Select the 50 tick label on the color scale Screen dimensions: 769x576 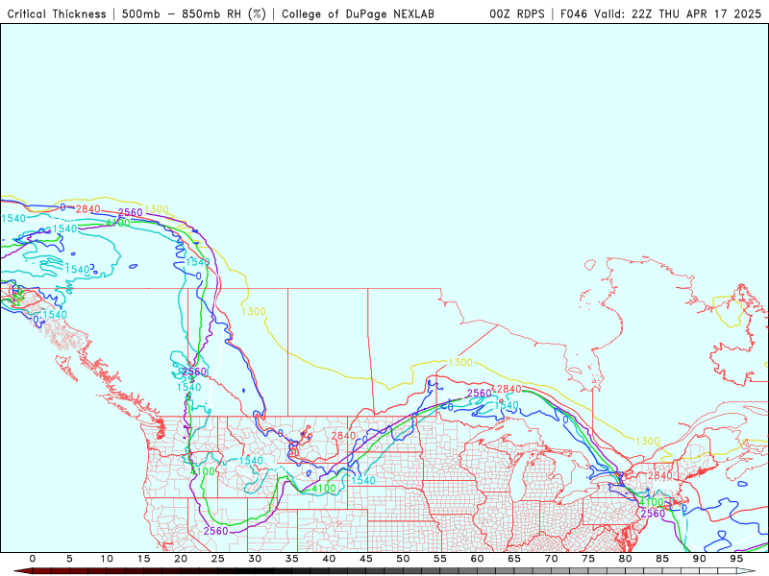403,559
